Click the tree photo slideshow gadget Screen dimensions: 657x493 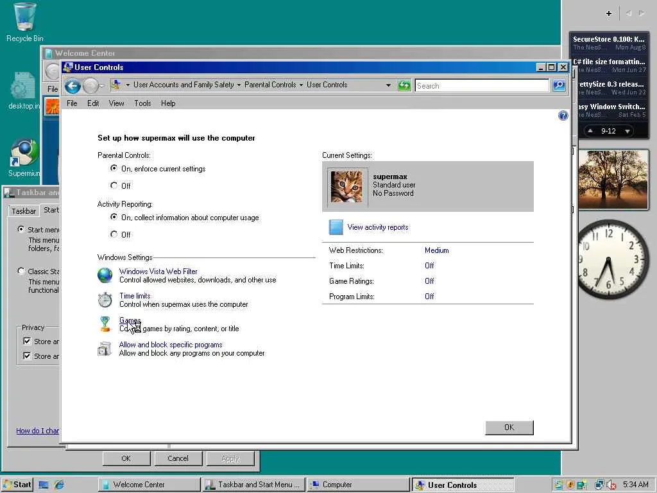click(613, 179)
